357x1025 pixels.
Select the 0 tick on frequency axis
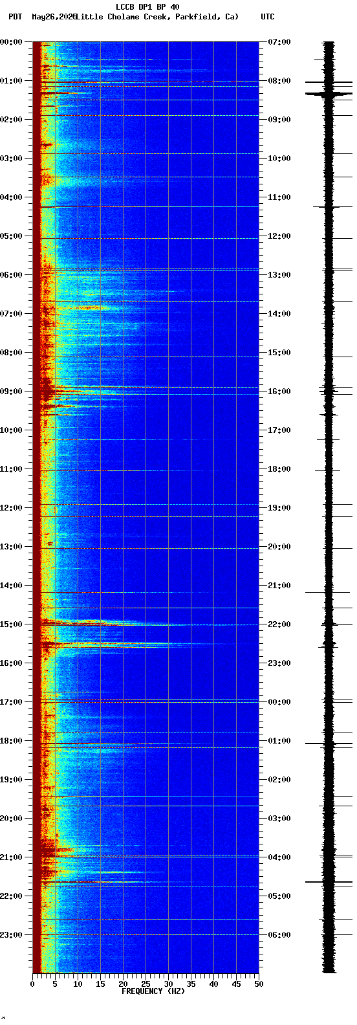pyautogui.click(x=32, y=984)
